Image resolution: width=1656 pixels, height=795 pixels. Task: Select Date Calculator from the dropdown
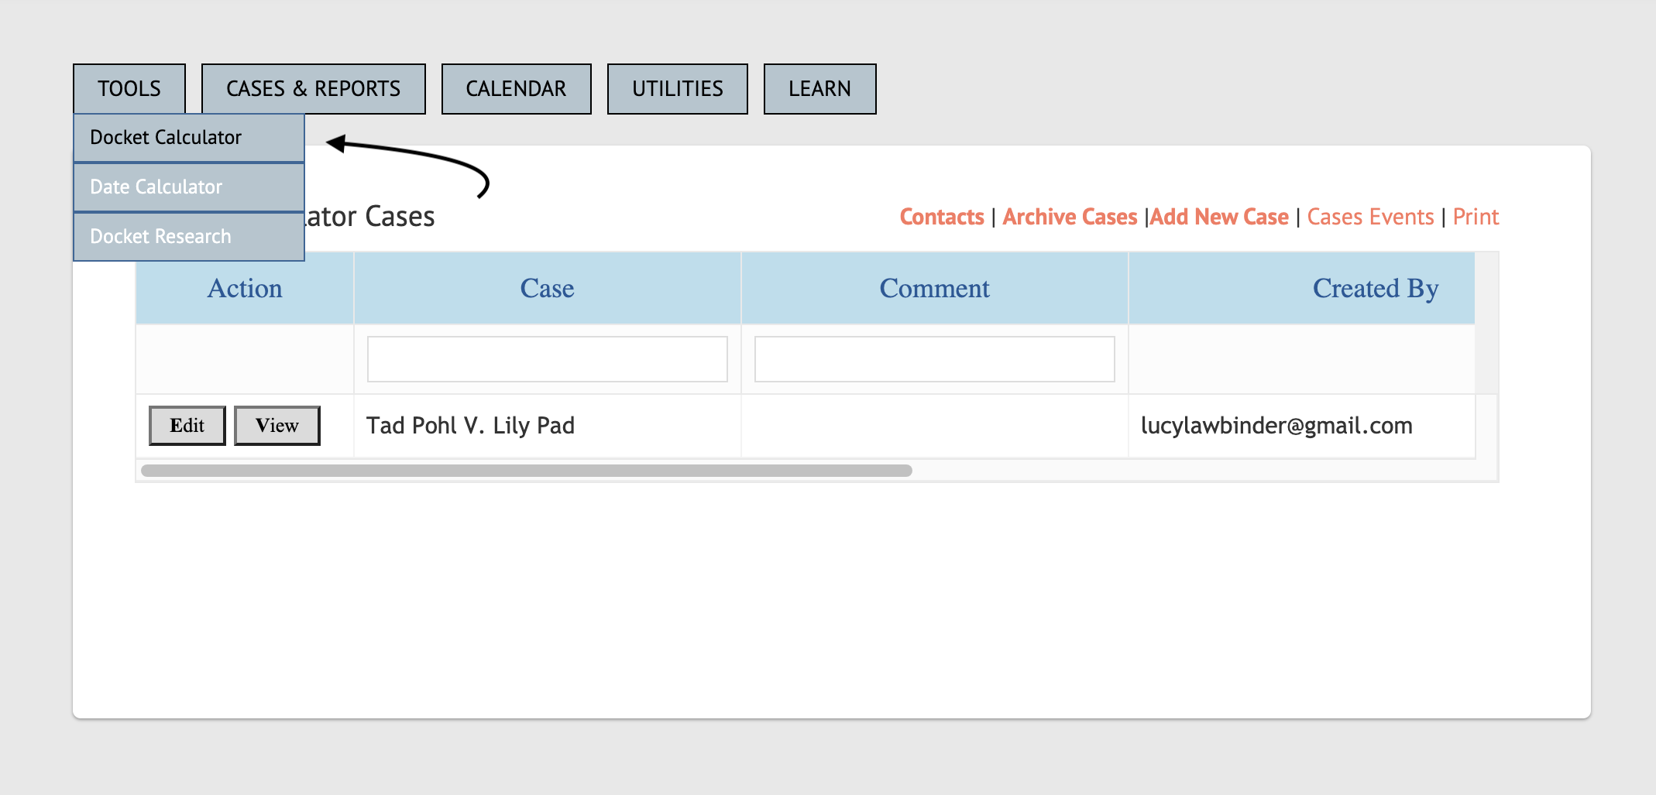click(x=156, y=187)
